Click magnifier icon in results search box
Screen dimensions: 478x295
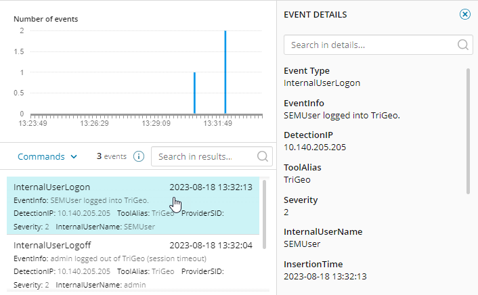[263, 156]
